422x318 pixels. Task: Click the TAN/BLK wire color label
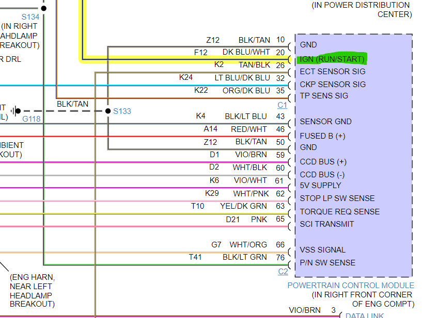pyautogui.click(x=254, y=65)
